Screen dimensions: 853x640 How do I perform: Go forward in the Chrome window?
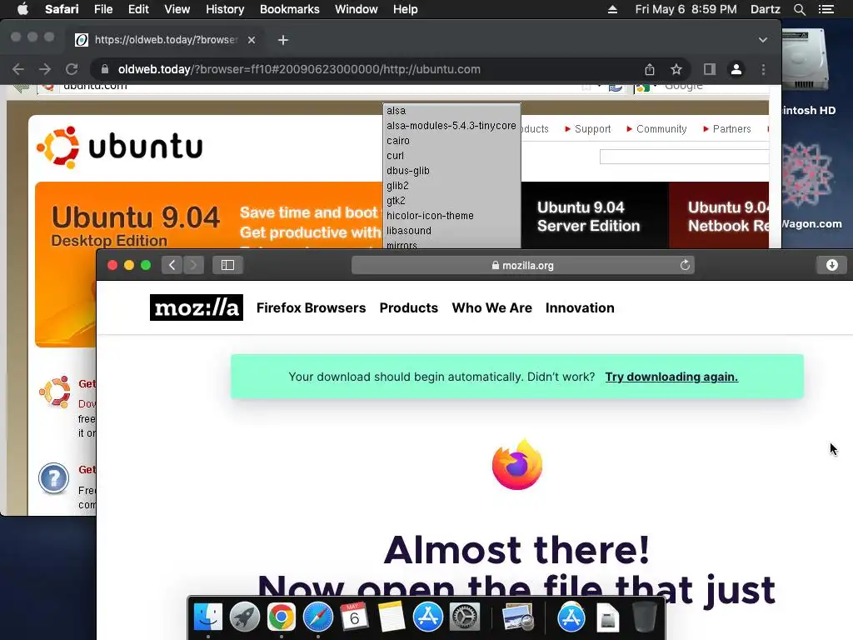[x=45, y=69]
